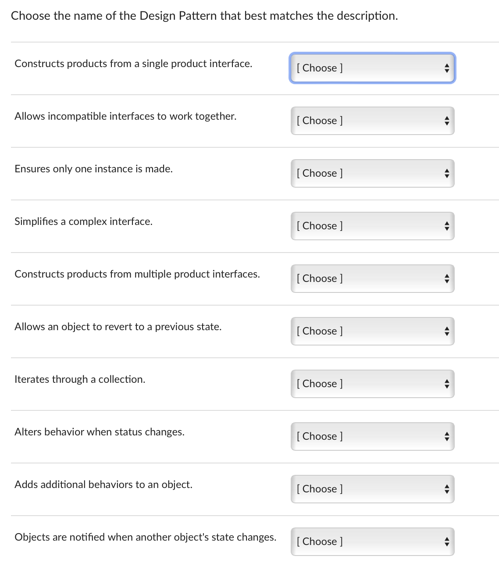This screenshot has width=499, height=570.
Task: Open dropdown for 'Allows incompatible interfaces to work together'
Action: point(372,121)
